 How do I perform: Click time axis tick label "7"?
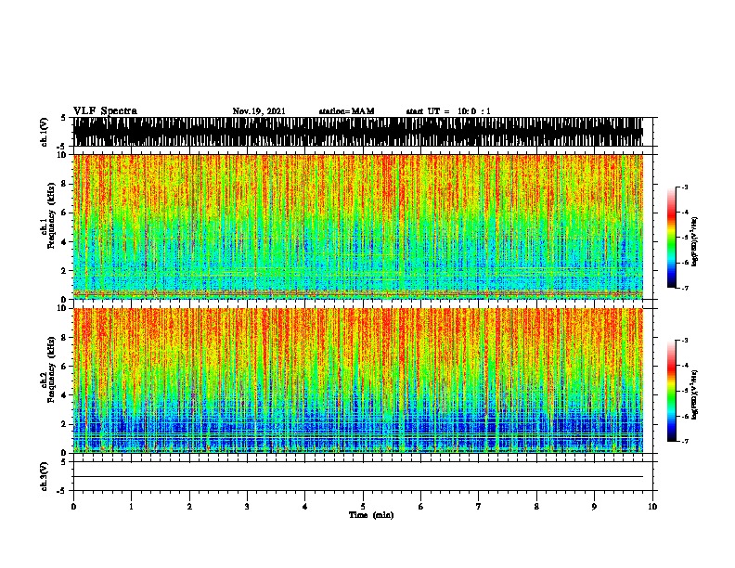pos(479,507)
